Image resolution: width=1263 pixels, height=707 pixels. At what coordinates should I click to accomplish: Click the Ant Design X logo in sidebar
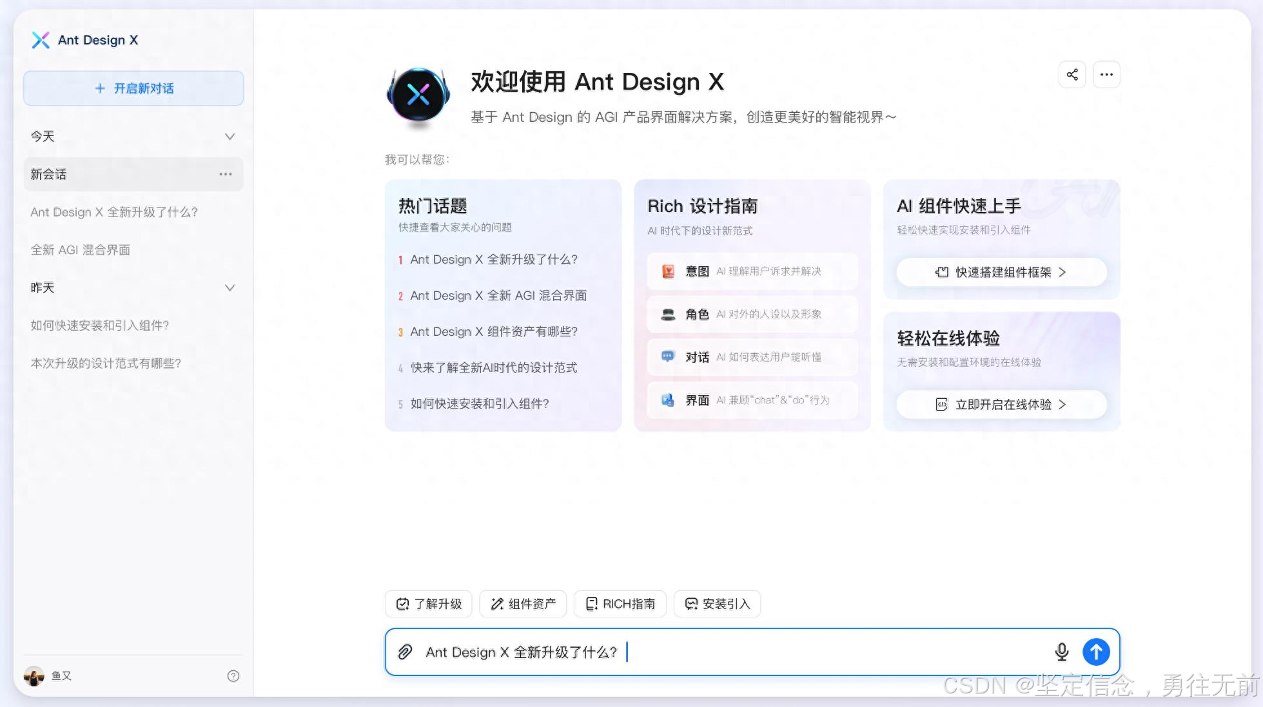(41, 40)
